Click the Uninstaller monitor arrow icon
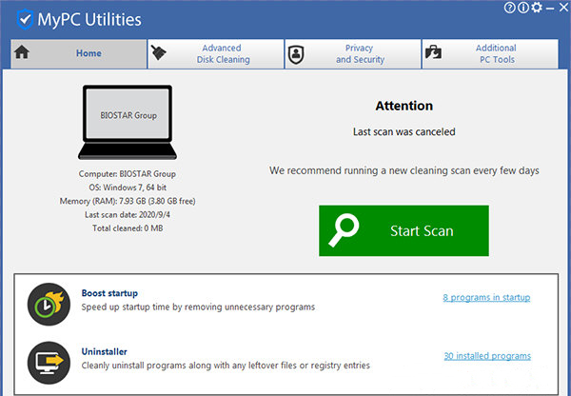This screenshot has height=396, width=571. click(49, 363)
